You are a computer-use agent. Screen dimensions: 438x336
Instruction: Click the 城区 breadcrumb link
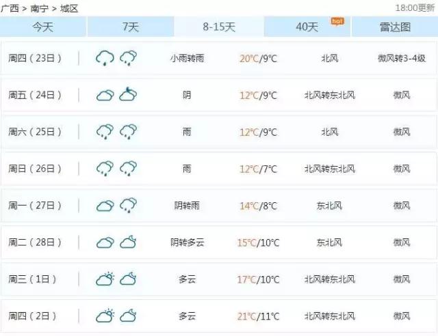[x=69, y=8]
